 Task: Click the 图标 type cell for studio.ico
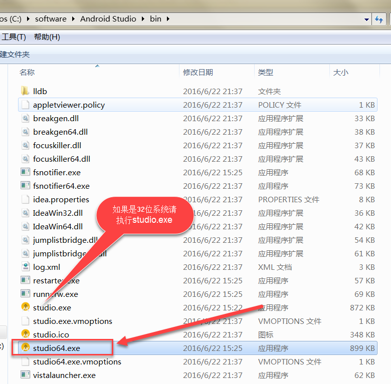(x=266, y=335)
